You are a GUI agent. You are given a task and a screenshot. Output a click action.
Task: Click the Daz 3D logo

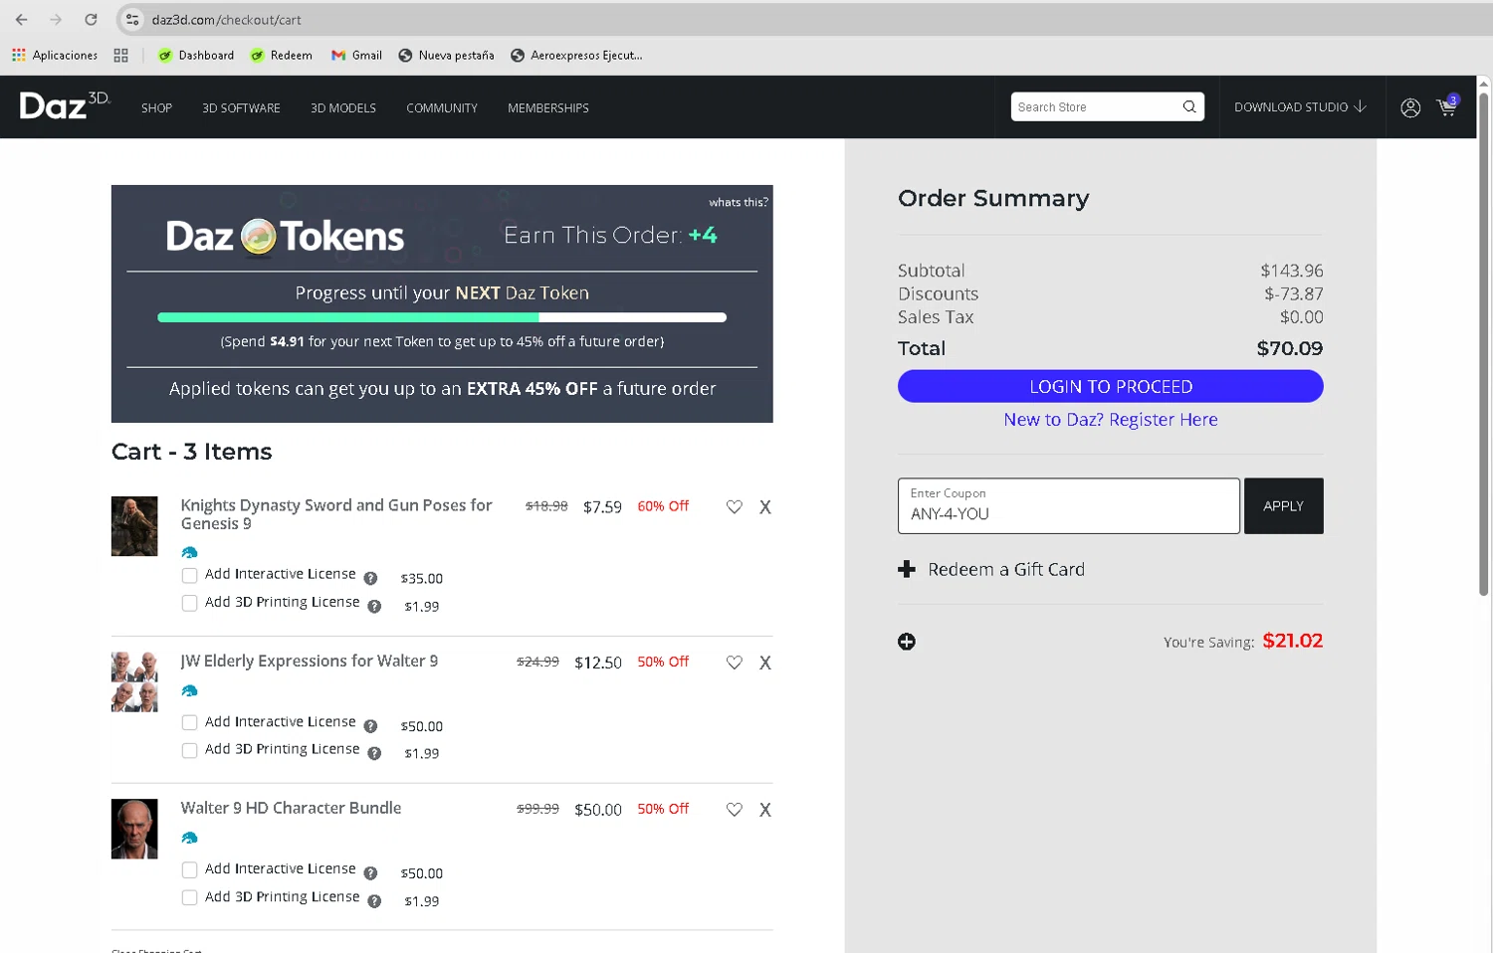(65, 105)
